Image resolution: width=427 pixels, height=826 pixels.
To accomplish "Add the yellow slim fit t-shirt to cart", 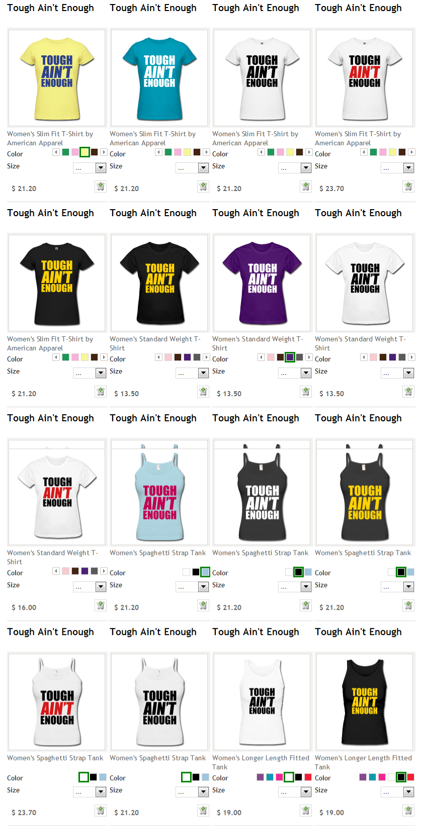I will 101,187.
